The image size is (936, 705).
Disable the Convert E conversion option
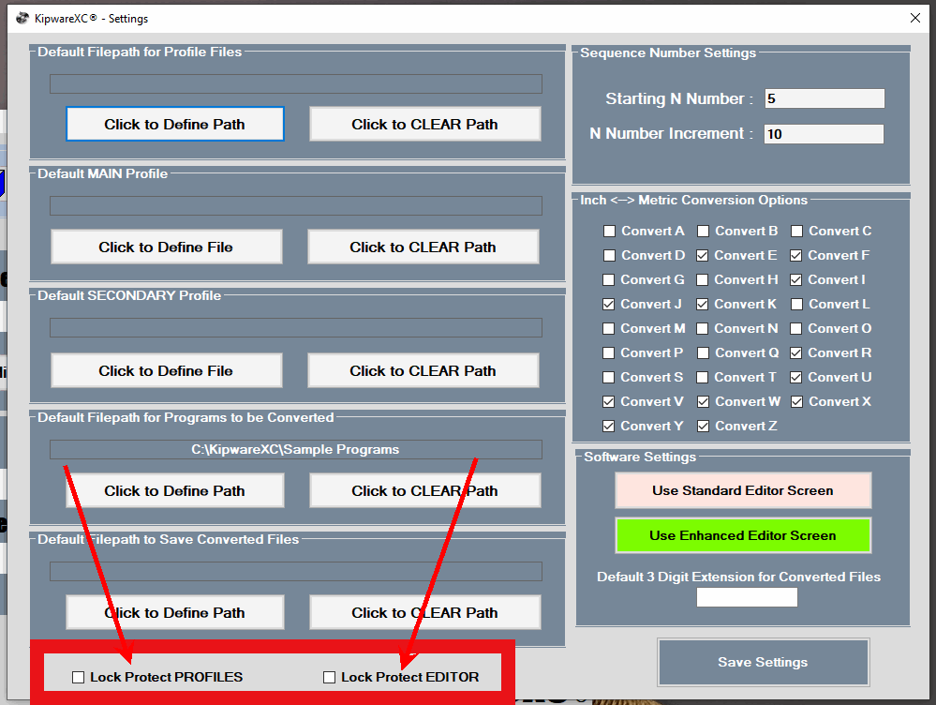coord(703,255)
